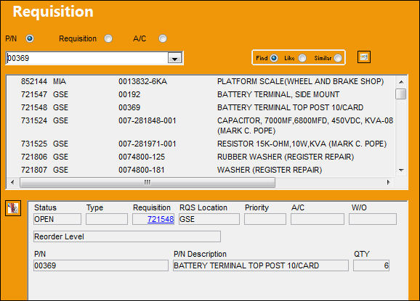Select row 721806 RUBBER WASHER
The image size is (420, 301).
tap(201, 157)
